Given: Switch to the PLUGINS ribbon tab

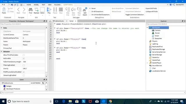Looking at the screenshot, I should point(57,5).
